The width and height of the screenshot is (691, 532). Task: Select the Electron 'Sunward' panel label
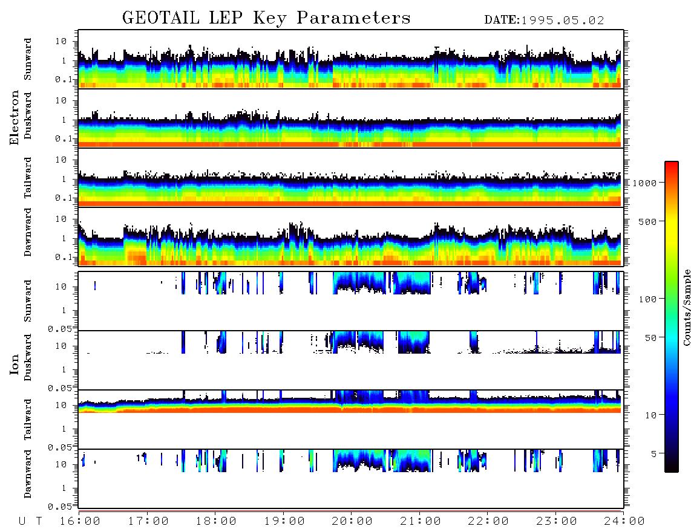click(27, 59)
